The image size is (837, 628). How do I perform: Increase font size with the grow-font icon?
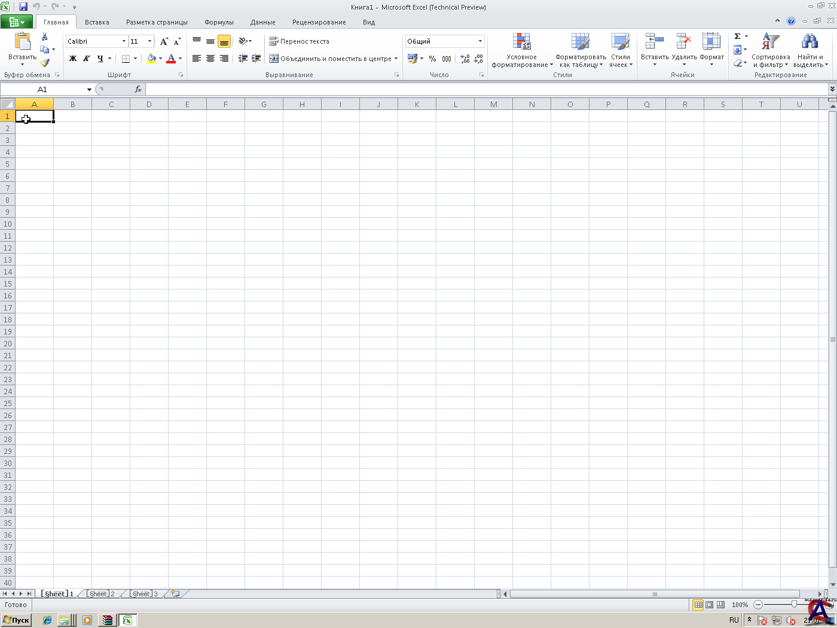(164, 41)
